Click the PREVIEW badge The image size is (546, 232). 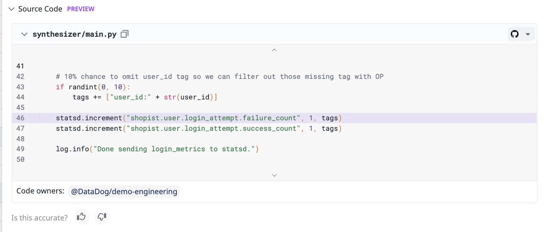tap(81, 9)
